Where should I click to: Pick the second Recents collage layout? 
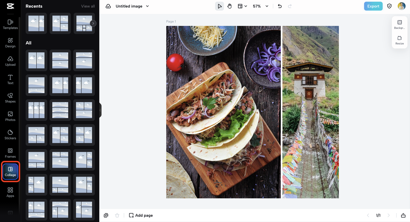(x=60, y=23)
